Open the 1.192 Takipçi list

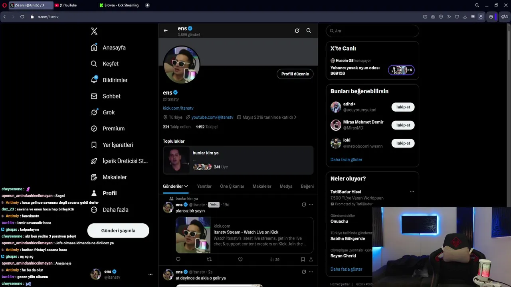click(207, 127)
